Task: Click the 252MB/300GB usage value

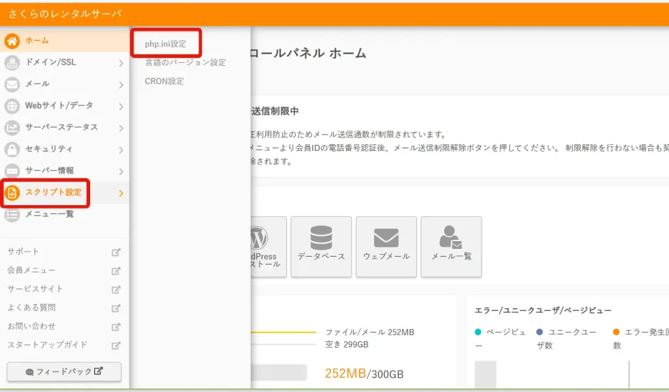Action: click(x=364, y=374)
